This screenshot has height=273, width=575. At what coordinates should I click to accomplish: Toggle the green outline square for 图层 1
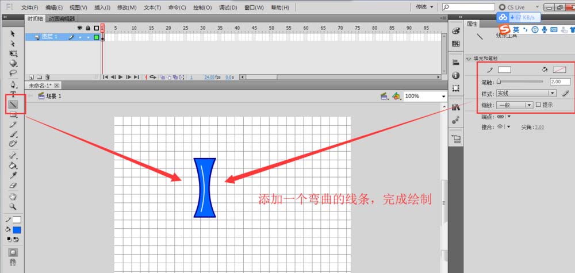point(97,37)
